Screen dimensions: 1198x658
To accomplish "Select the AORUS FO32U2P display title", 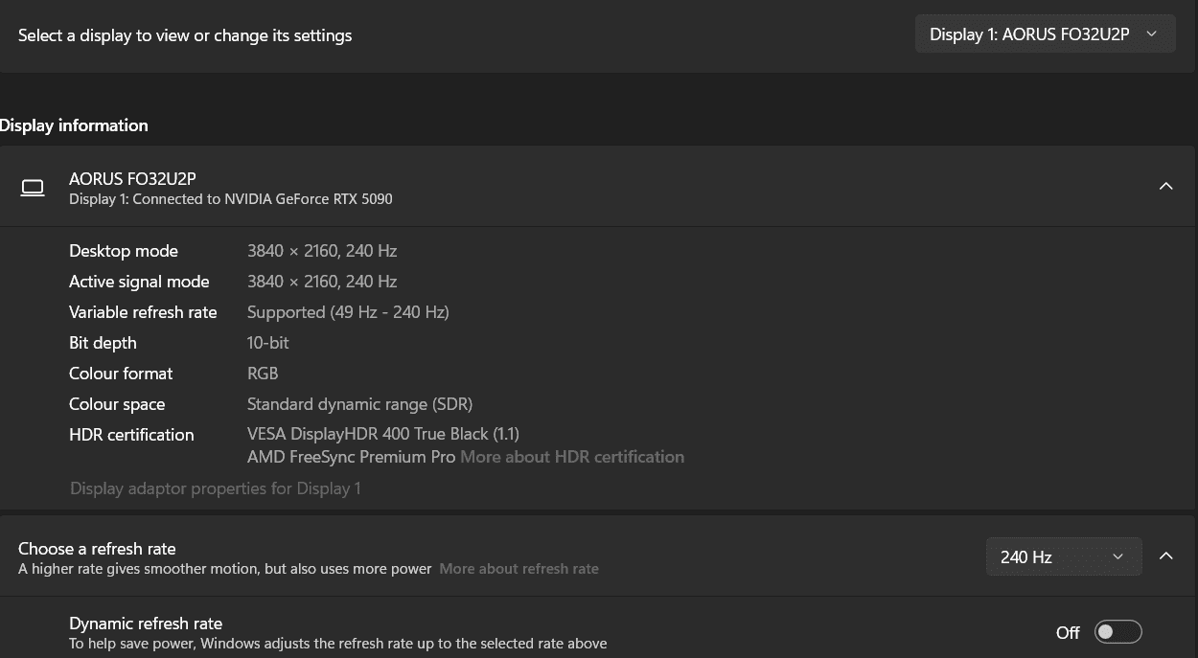I will tap(132, 178).
